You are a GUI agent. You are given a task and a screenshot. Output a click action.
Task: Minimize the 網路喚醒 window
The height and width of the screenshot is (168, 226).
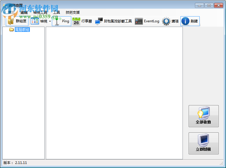point(199,6)
